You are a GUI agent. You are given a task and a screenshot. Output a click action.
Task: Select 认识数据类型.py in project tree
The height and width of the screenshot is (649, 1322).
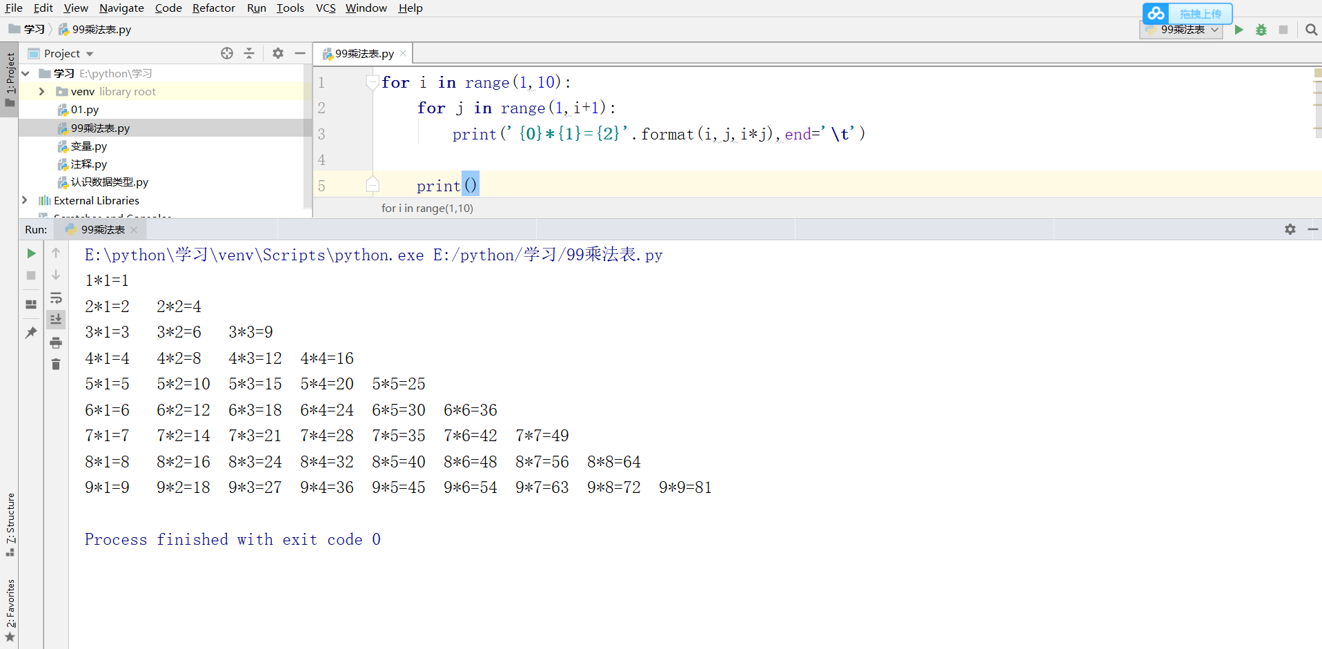tap(109, 182)
